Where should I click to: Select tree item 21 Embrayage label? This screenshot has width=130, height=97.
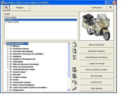coord(16,62)
